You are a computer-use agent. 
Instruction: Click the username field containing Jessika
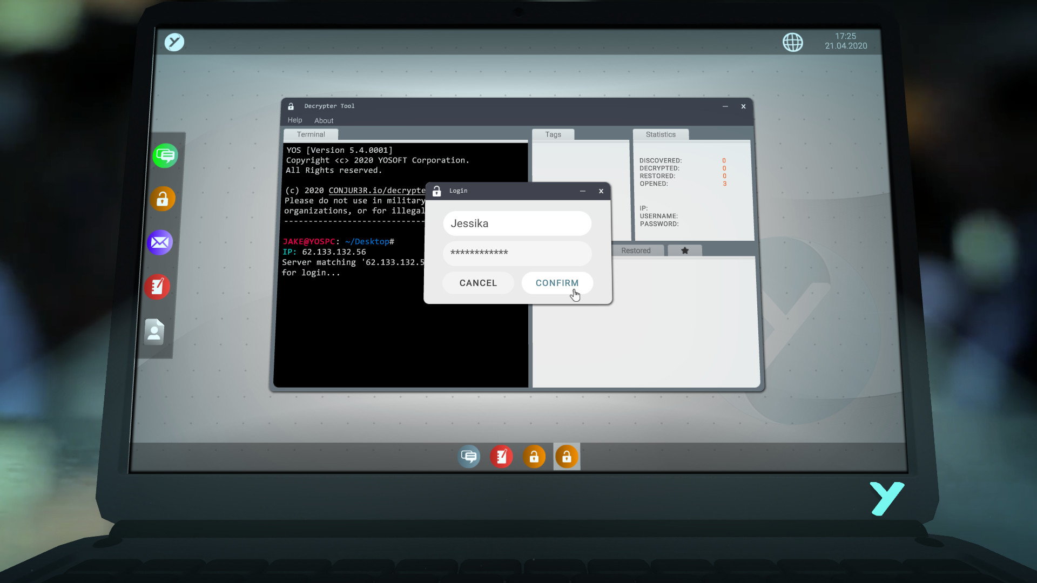tap(517, 223)
